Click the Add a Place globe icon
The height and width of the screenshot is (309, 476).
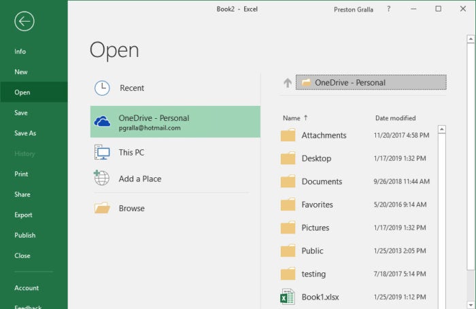[102, 178]
